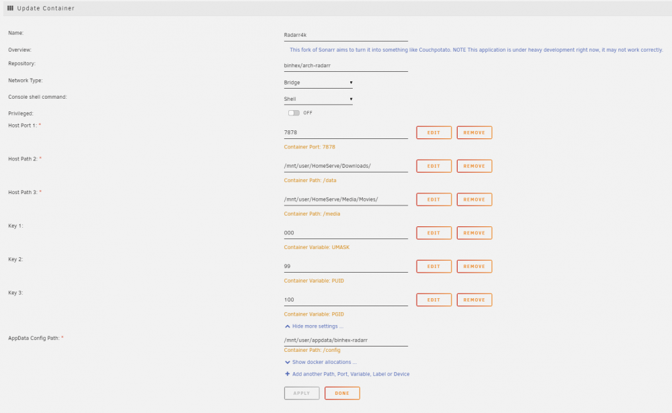Edit Host Port 1 entry
This screenshot has width=672, height=413.
click(433, 133)
